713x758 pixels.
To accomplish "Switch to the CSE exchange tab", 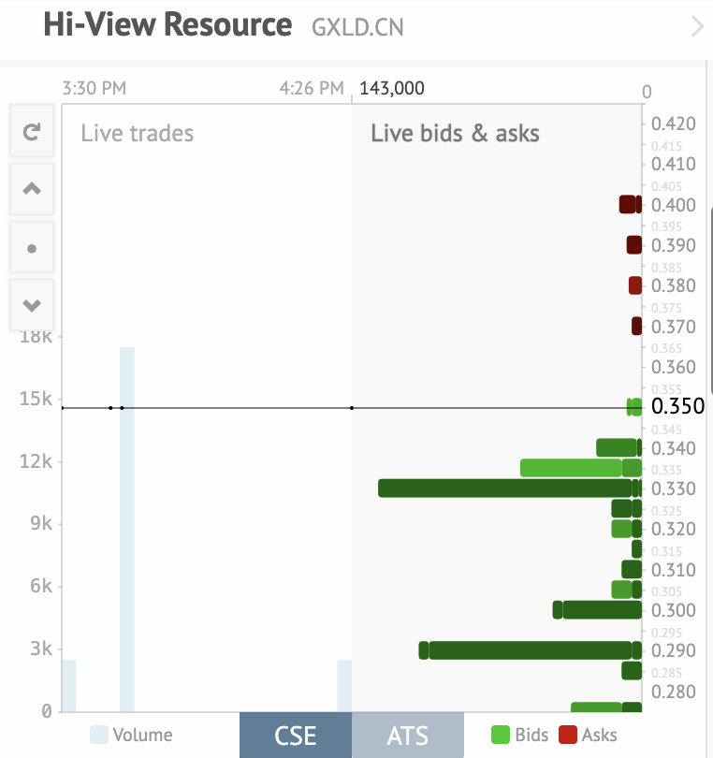I will (x=296, y=735).
